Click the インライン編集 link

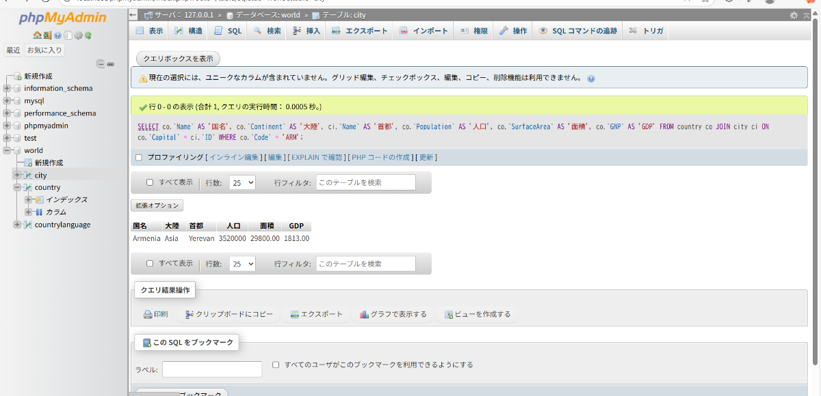click(234, 157)
